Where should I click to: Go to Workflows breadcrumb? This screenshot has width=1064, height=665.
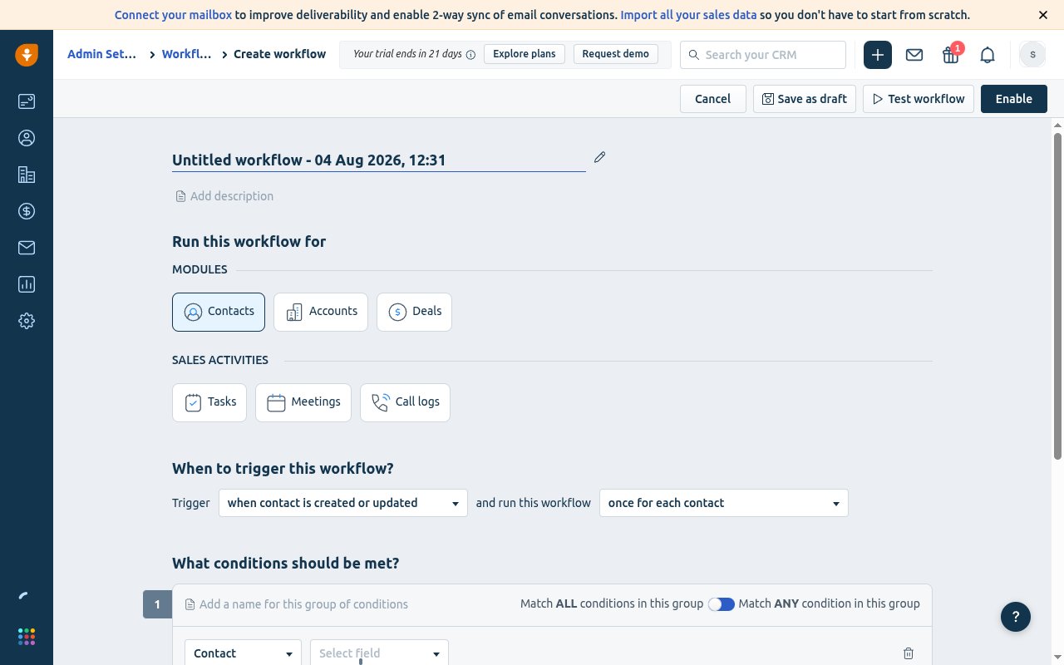[x=186, y=54]
